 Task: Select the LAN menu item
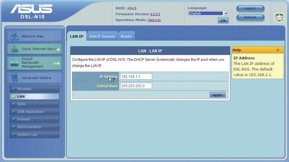[34, 96]
